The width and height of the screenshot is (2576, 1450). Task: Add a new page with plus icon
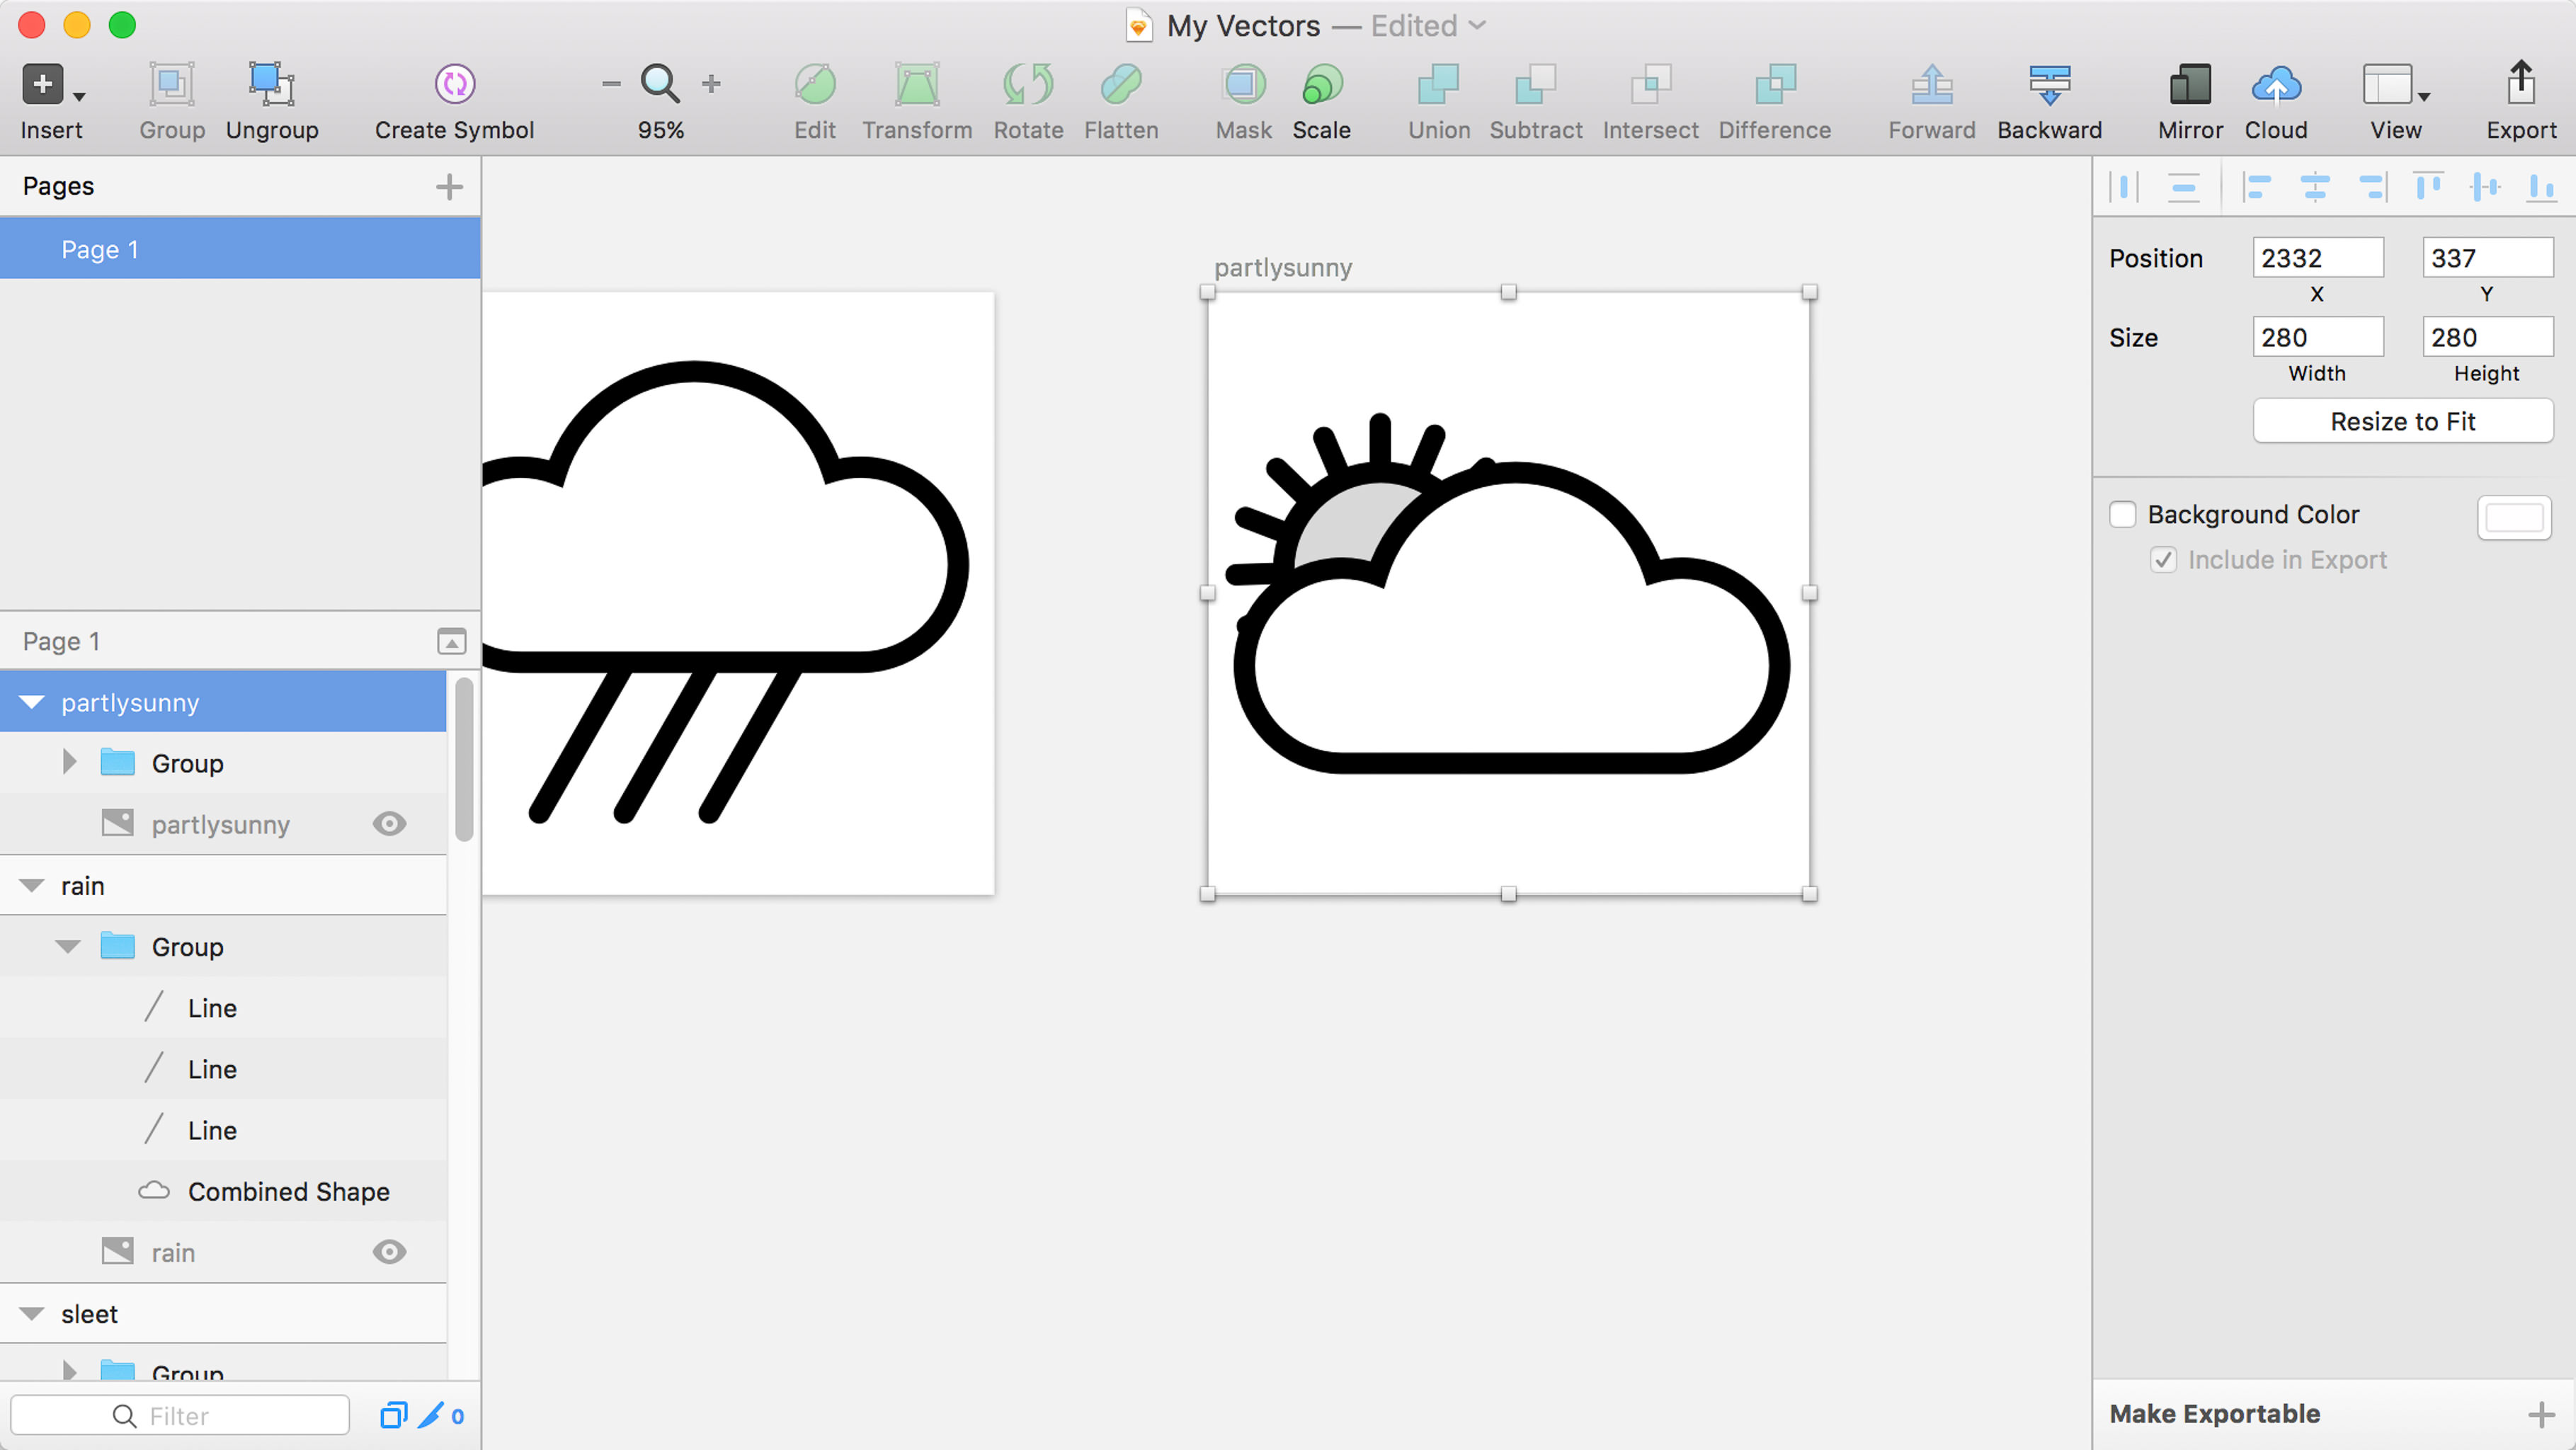click(449, 187)
